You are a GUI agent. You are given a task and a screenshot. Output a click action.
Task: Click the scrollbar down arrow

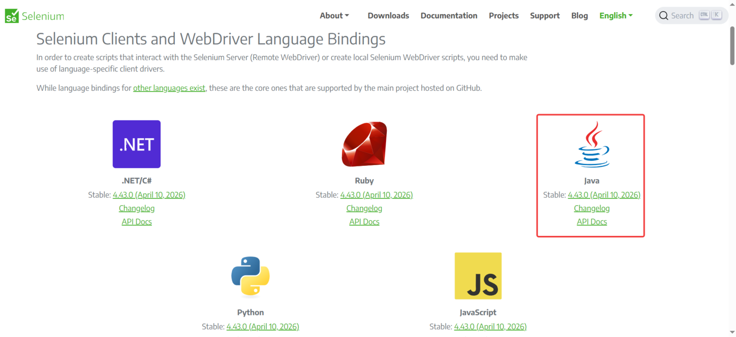tap(732, 332)
